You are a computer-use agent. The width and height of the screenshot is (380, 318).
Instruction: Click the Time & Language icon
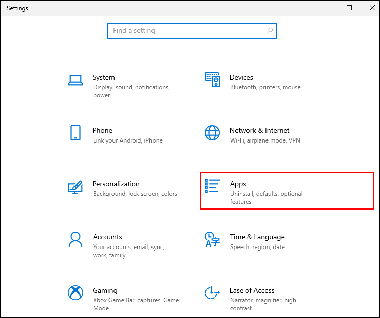coord(212,239)
